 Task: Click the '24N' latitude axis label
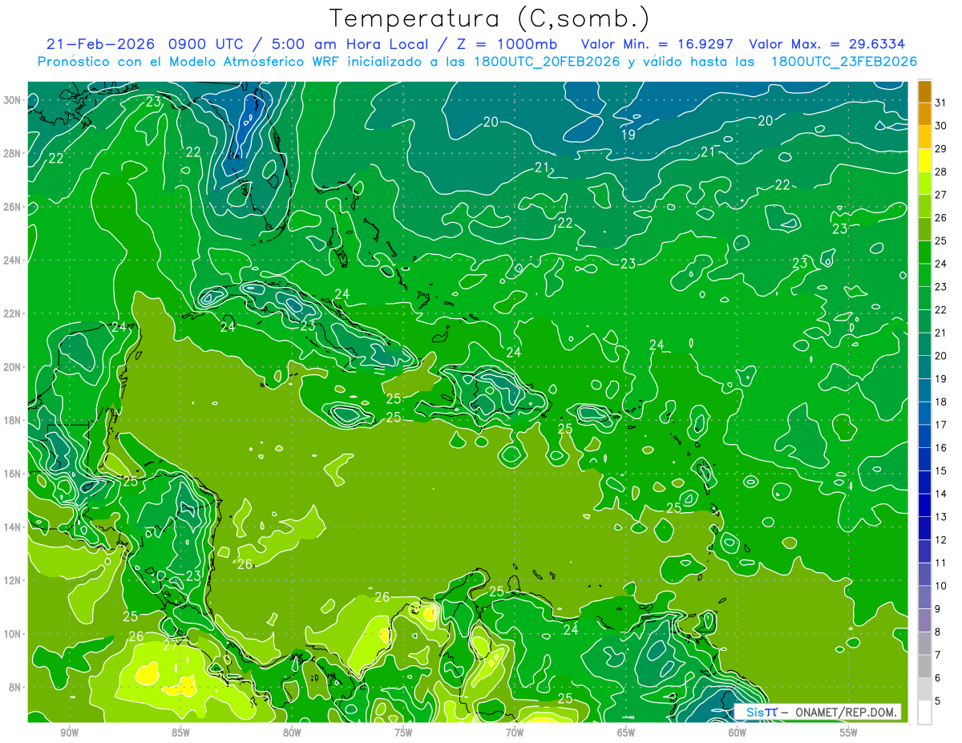coord(13,260)
